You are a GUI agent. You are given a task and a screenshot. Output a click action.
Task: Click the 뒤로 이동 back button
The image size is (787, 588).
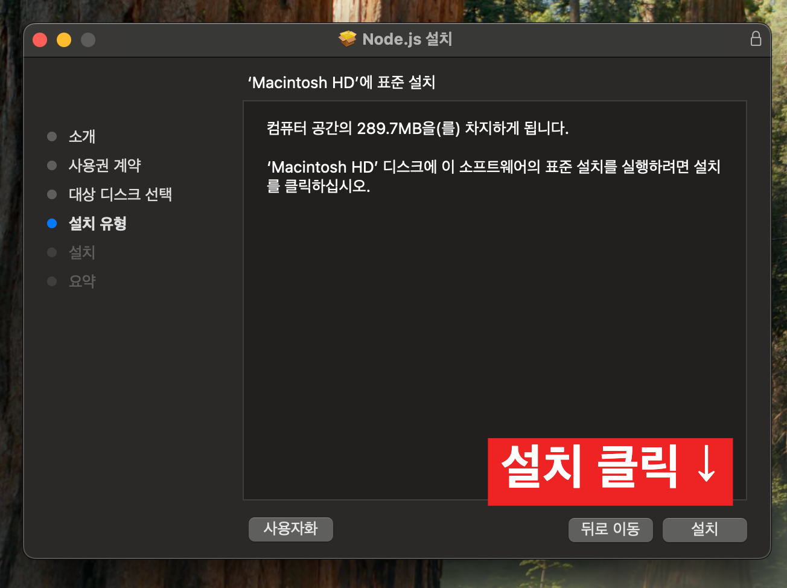610,529
